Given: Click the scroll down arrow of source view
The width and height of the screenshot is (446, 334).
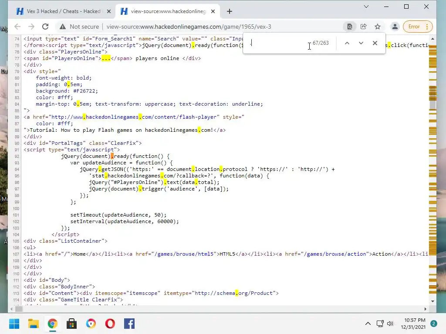Looking at the screenshot, I should coord(432,301).
